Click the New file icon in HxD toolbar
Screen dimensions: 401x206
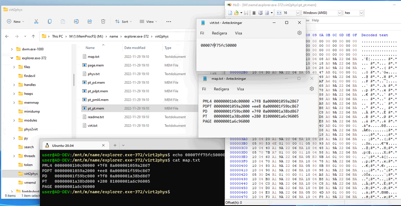pyautogui.click(x=230, y=13)
